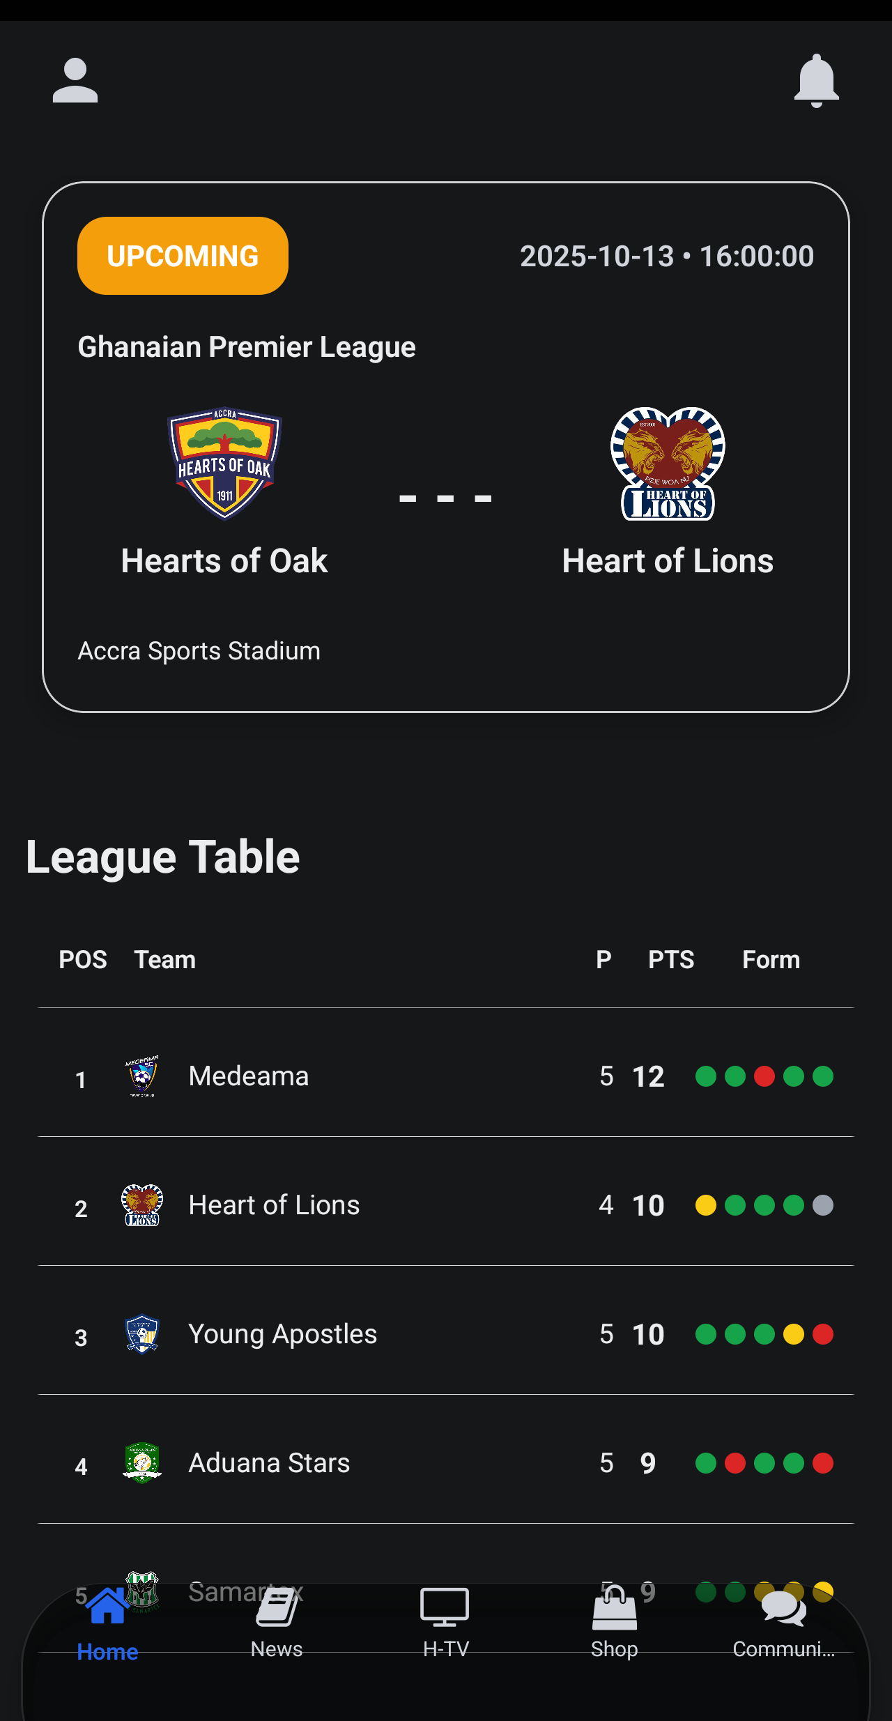Open the Community tab
Viewport: 892px width, 1721px height.
[x=783, y=1623]
